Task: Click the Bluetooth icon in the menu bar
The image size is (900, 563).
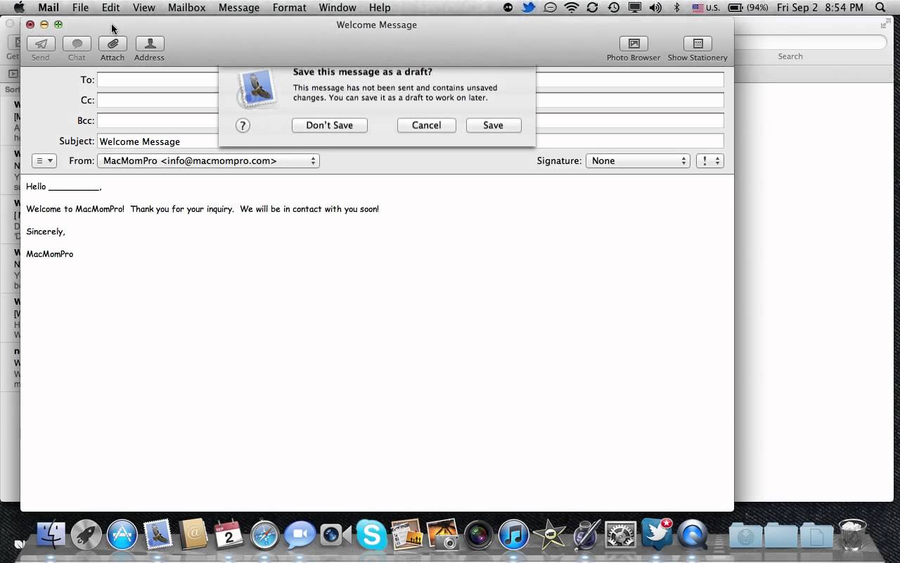Action: click(x=676, y=8)
